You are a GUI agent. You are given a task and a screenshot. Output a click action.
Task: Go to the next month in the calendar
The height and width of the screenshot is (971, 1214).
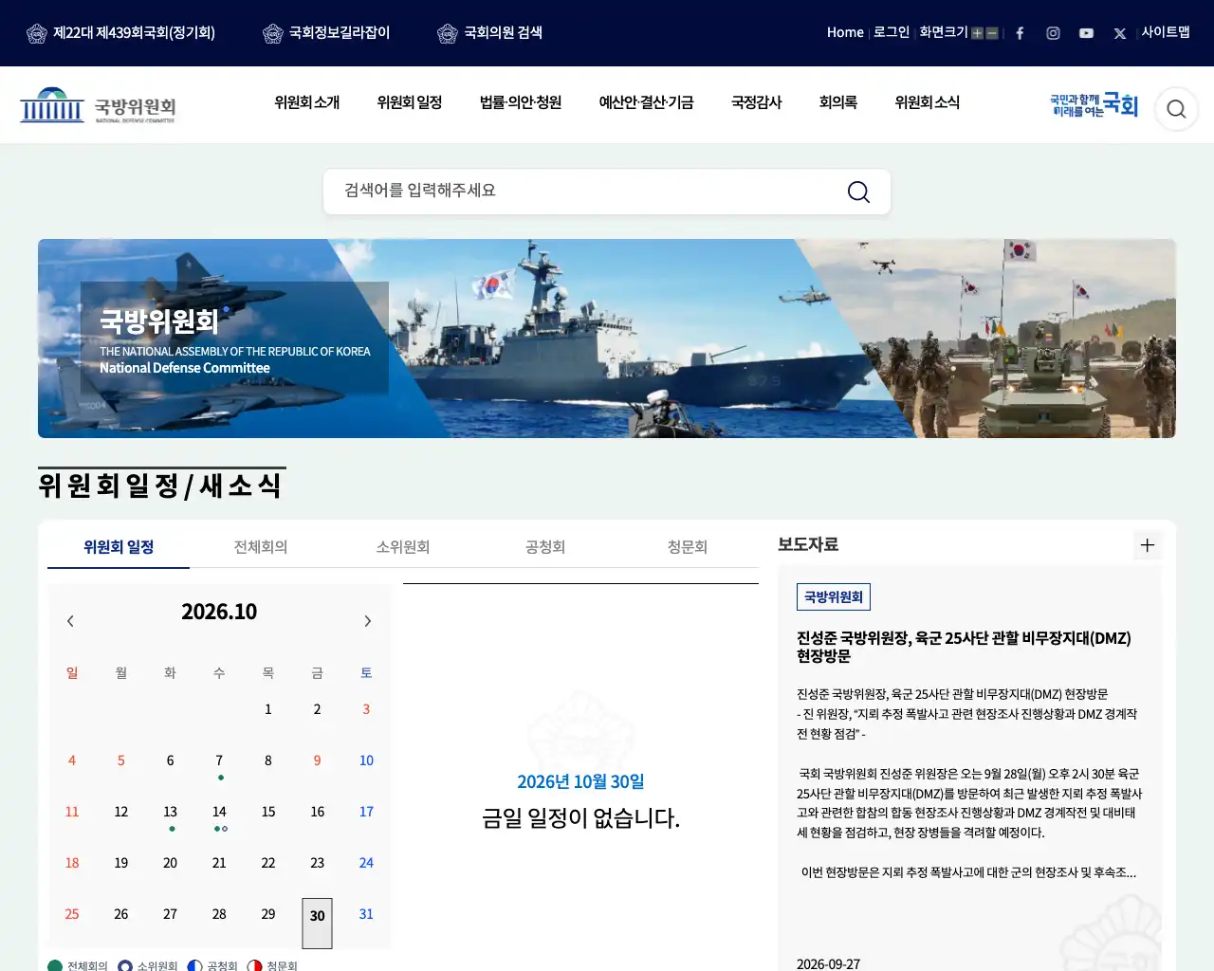click(368, 621)
